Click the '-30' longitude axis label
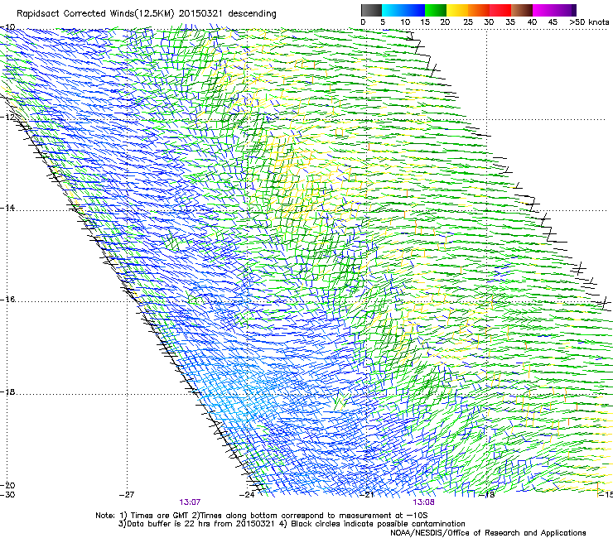The height and width of the screenshot is (538, 613). [x=7, y=495]
